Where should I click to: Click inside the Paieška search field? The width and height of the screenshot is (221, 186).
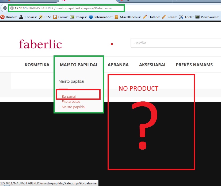pyautogui.click(x=176, y=43)
